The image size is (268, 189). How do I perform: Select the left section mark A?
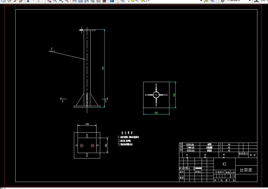[x=61, y=99]
